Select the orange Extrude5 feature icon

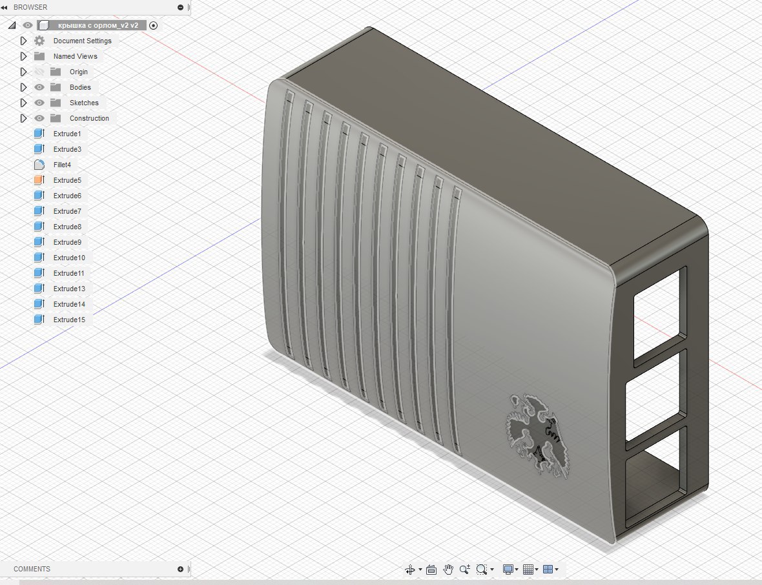[x=39, y=180]
